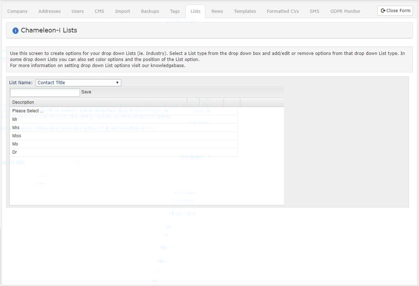
Task: Switch to the Company tab
Action: pyautogui.click(x=17, y=11)
